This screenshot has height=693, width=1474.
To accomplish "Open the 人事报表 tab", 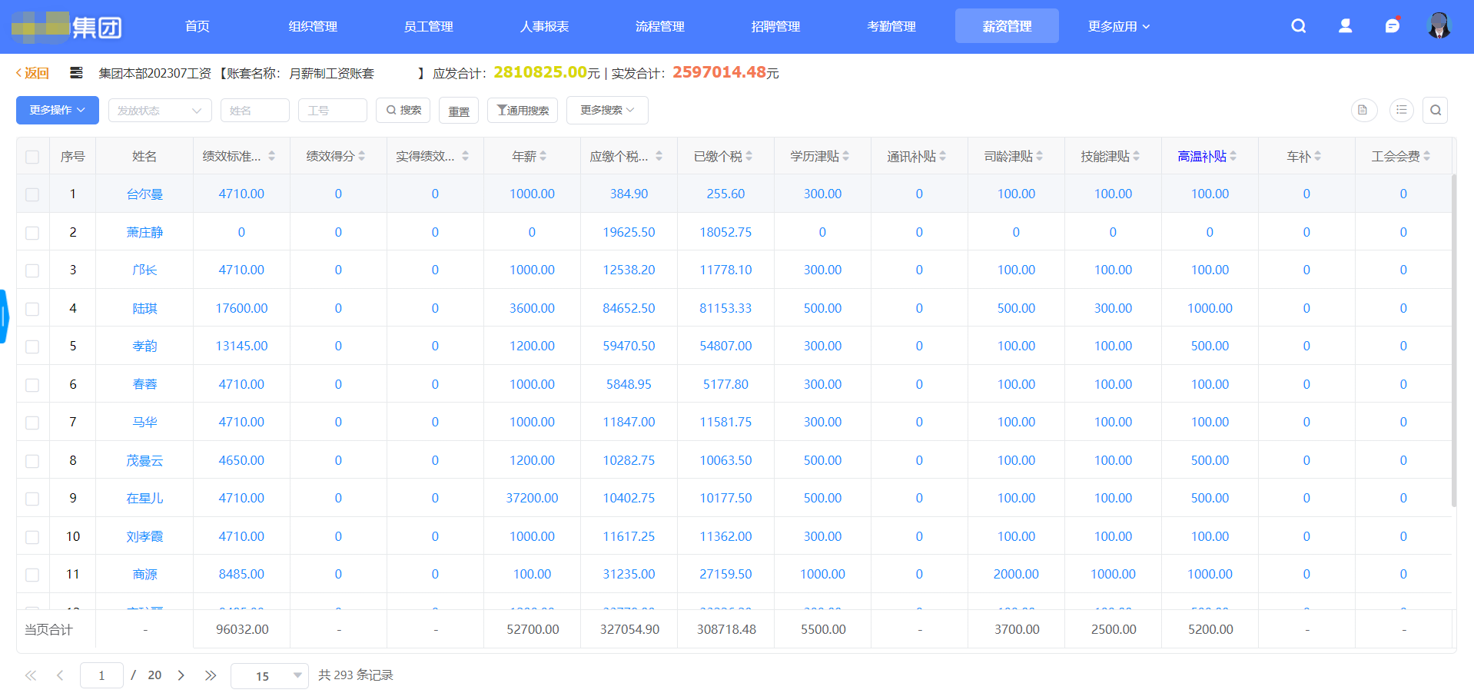I will pos(545,26).
